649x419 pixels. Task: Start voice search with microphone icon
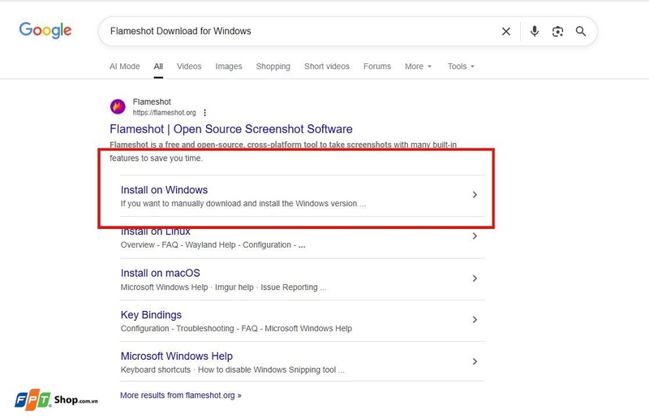point(535,31)
